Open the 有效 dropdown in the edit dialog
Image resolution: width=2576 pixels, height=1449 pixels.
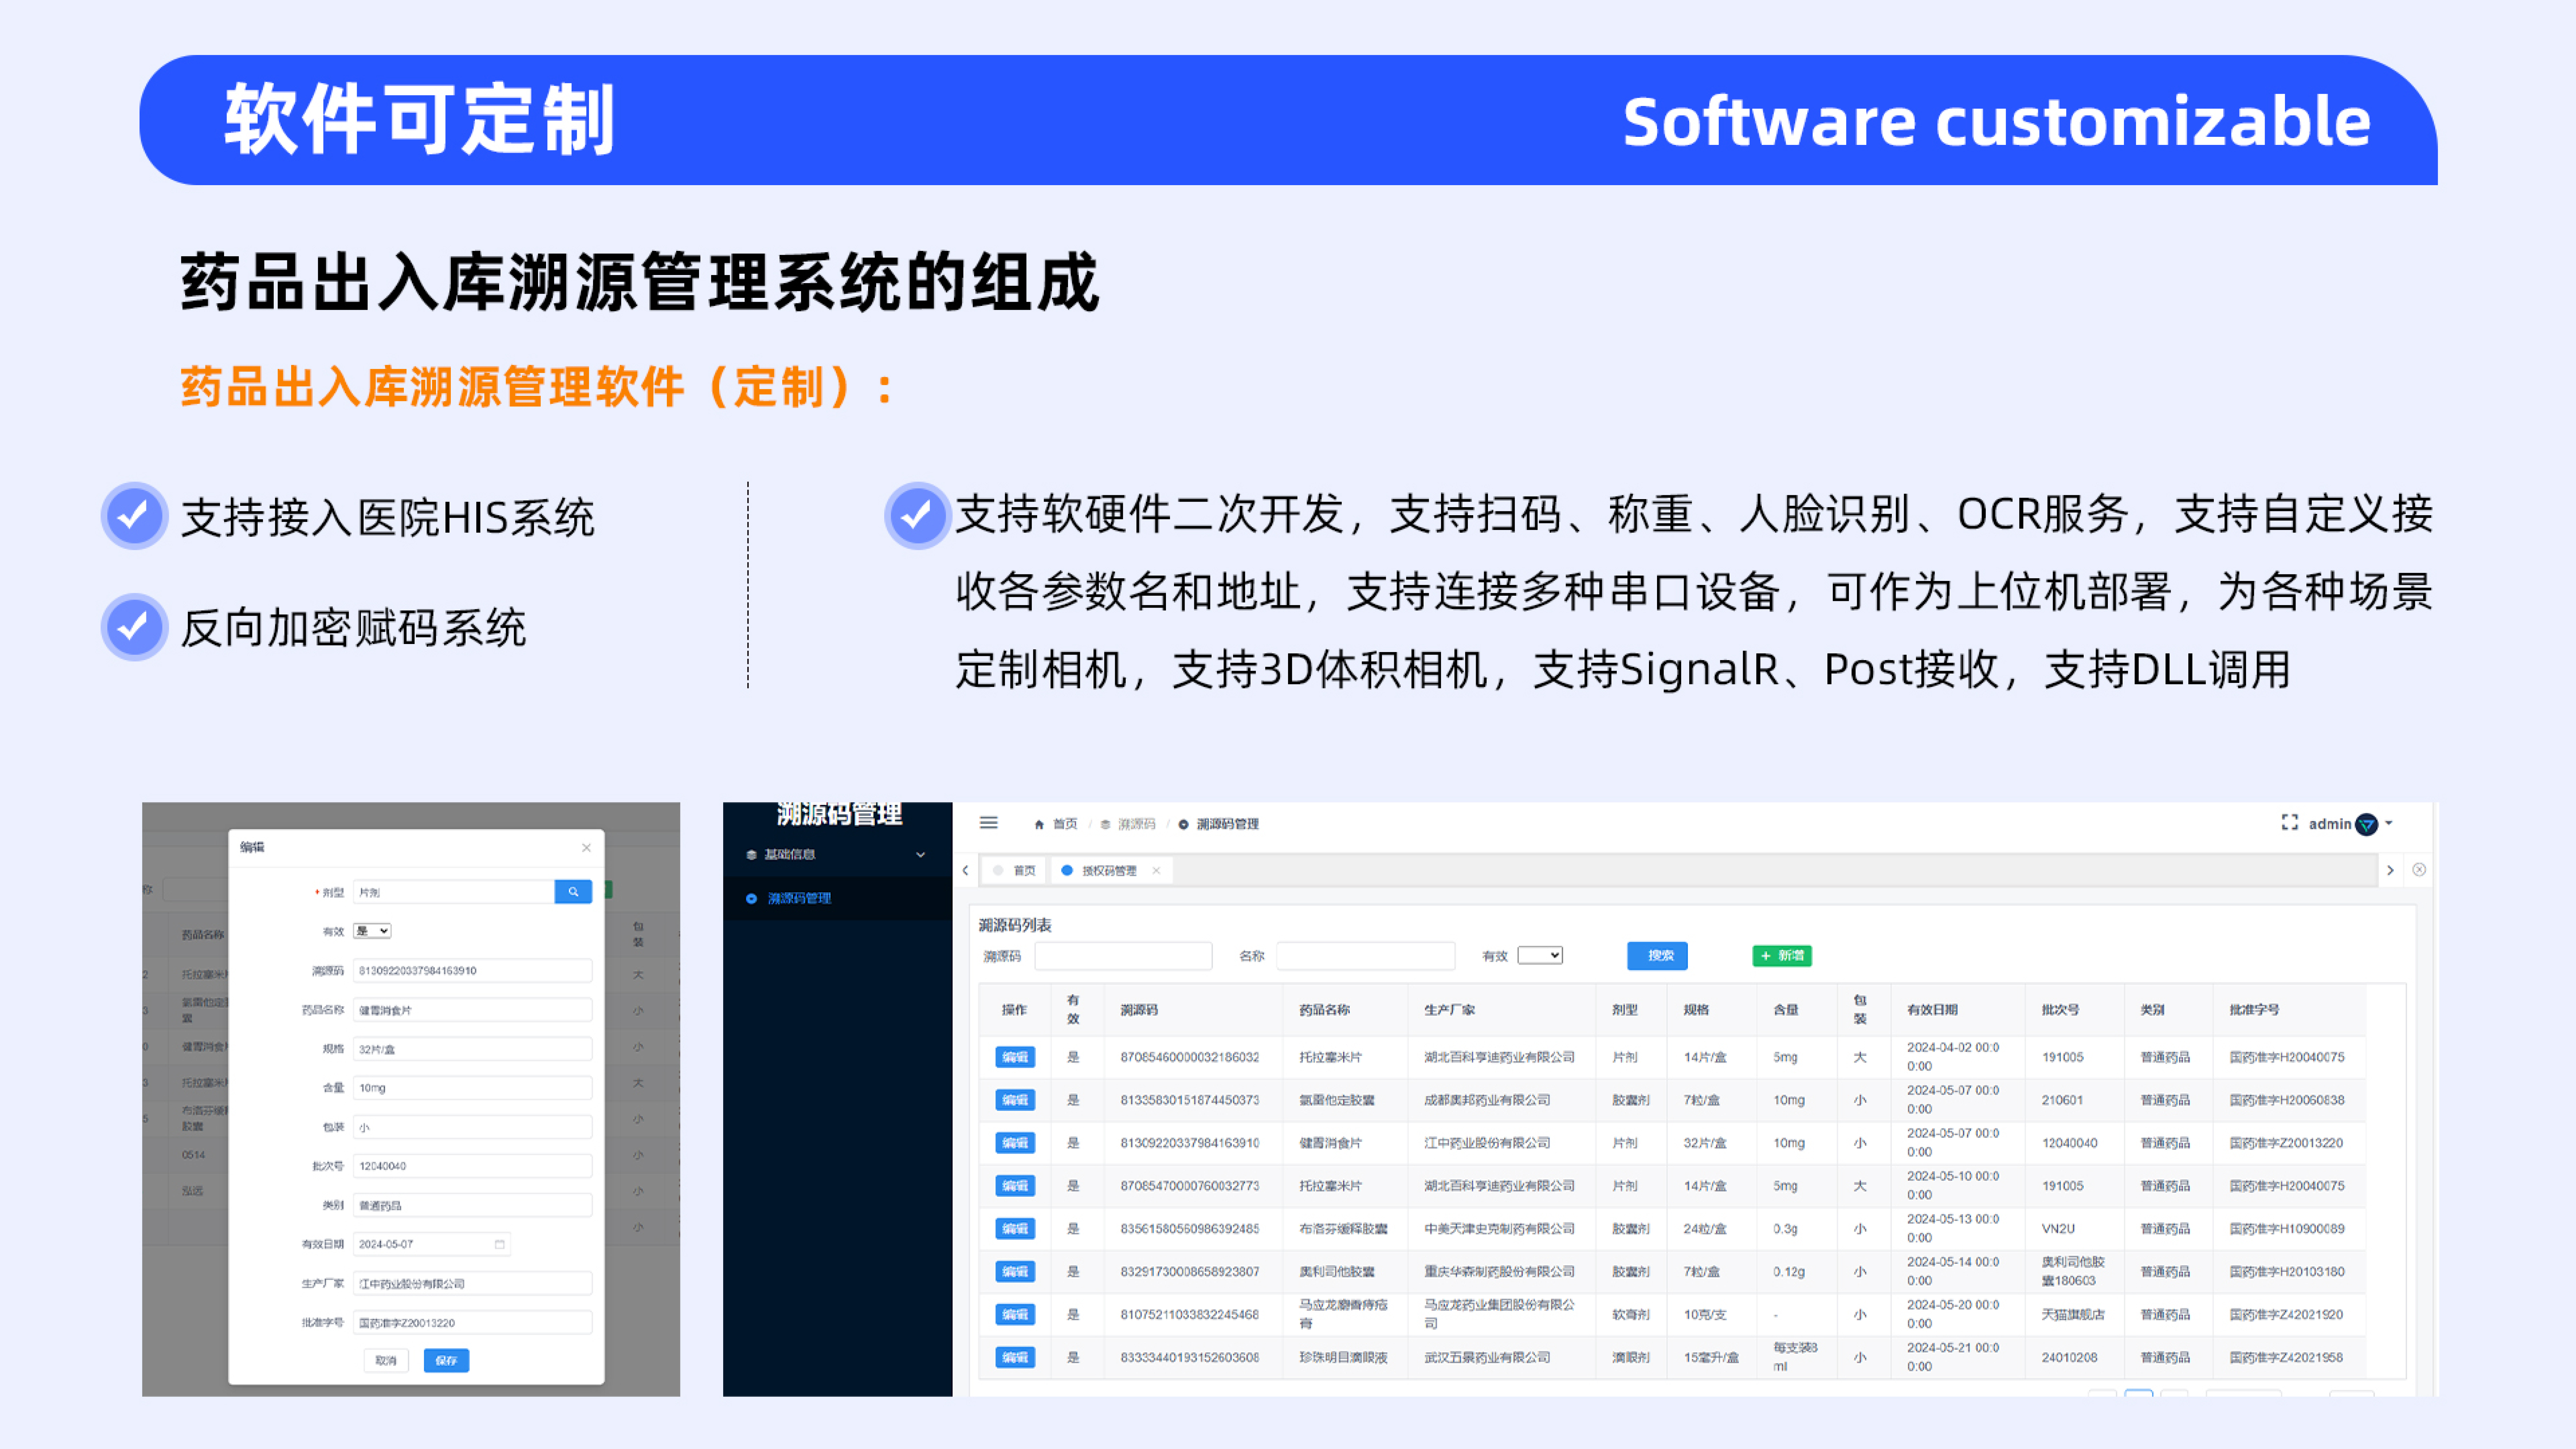click(x=372, y=931)
